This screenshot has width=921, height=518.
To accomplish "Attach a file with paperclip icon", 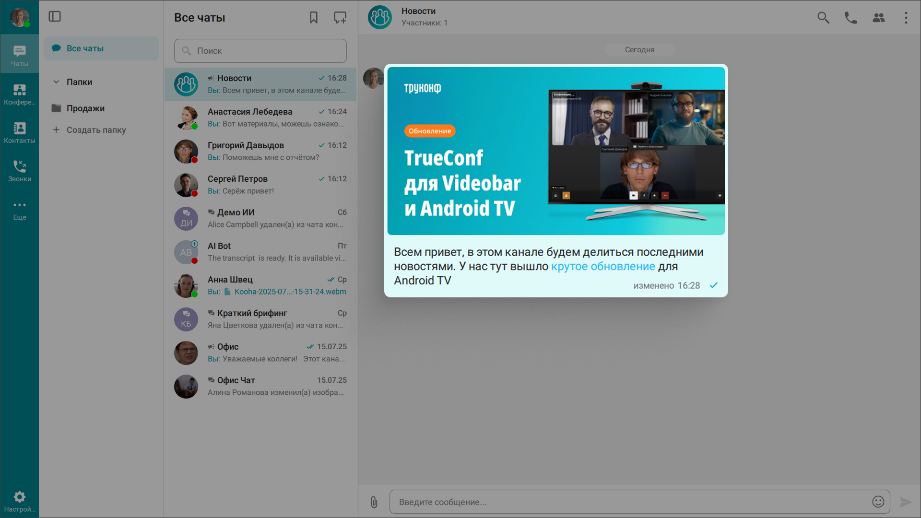I will pos(374,502).
